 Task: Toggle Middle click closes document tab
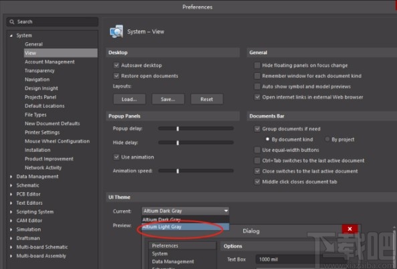click(257, 182)
